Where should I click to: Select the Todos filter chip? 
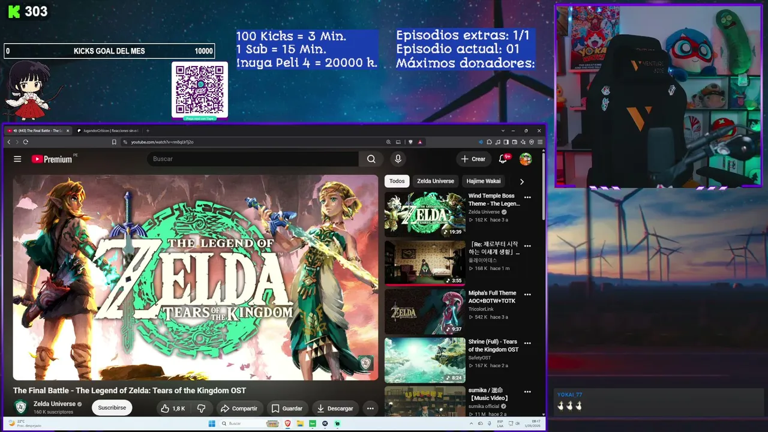[x=397, y=181]
